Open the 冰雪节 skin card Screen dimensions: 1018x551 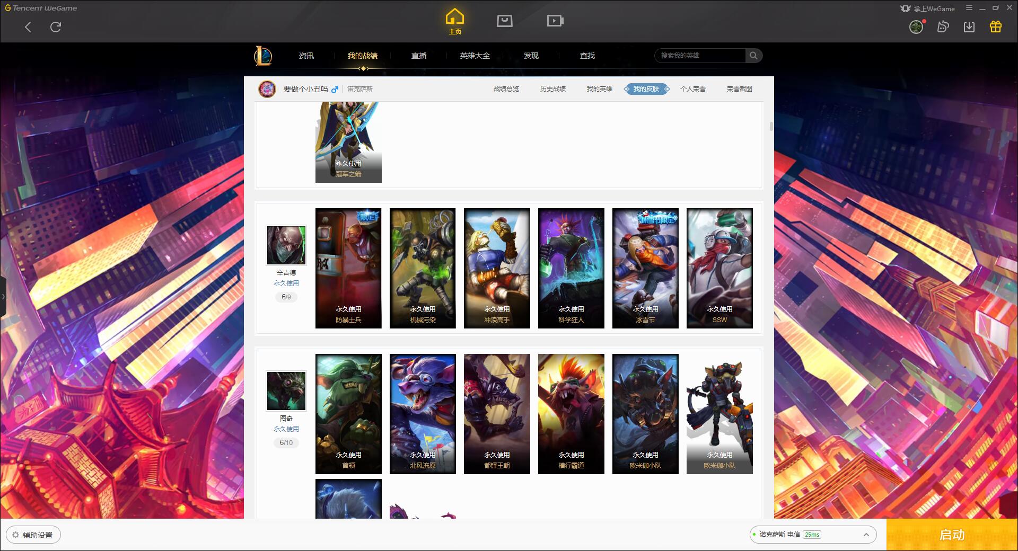point(645,268)
